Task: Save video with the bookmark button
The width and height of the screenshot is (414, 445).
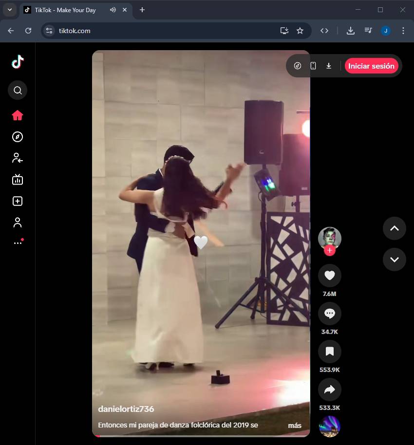Action: 330,352
